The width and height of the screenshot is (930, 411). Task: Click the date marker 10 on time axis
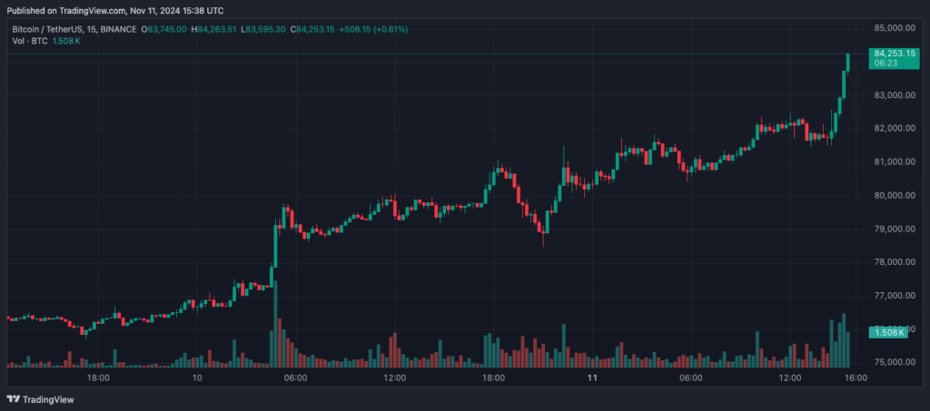coord(197,378)
